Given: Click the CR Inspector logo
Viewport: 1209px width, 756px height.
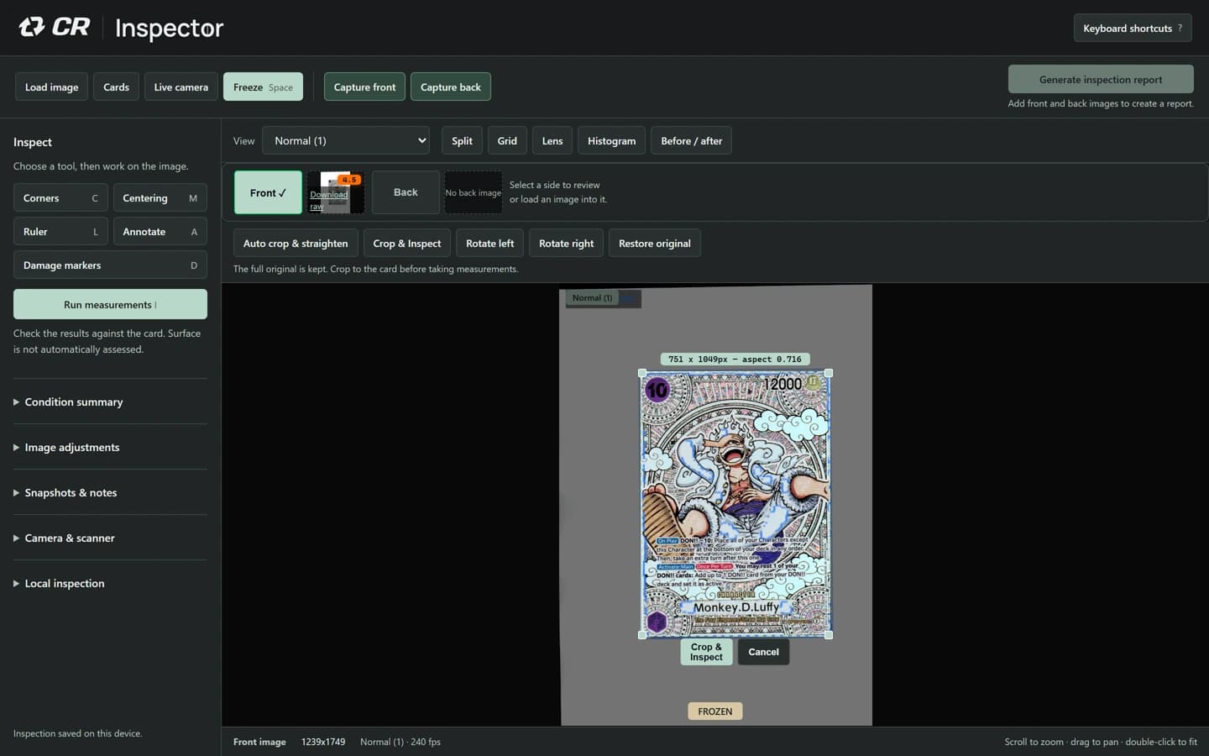Looking at the screenshot, I should tap(121, 28).
